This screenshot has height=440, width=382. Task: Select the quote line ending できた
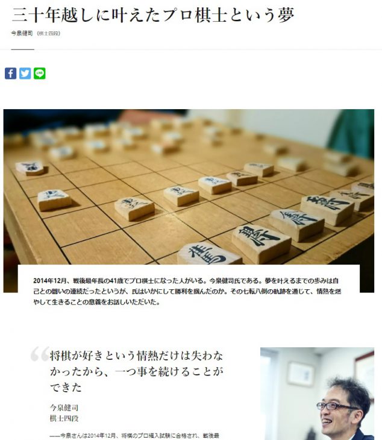point(66,388)
